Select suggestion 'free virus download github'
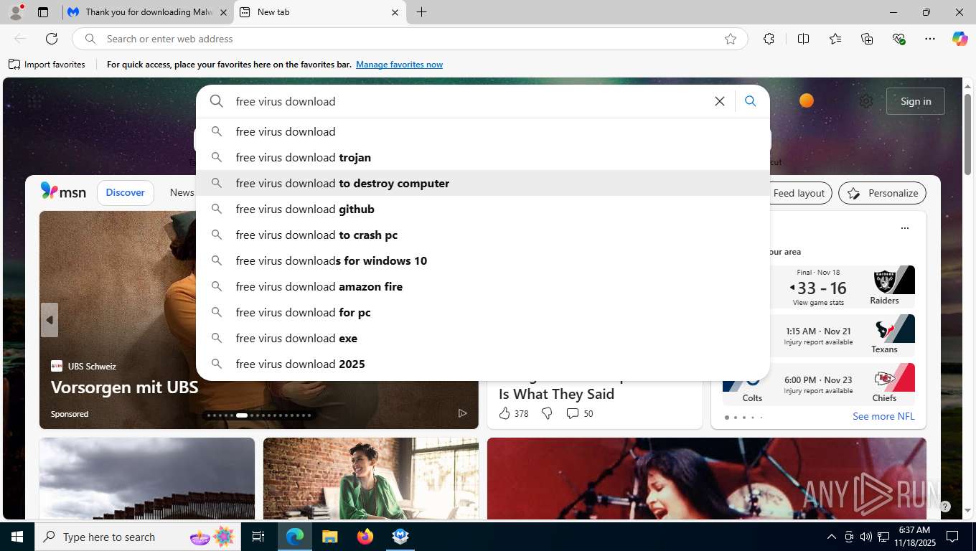This screenshot has width=976, height=551. pyautogui.click(x=483, y=209)
